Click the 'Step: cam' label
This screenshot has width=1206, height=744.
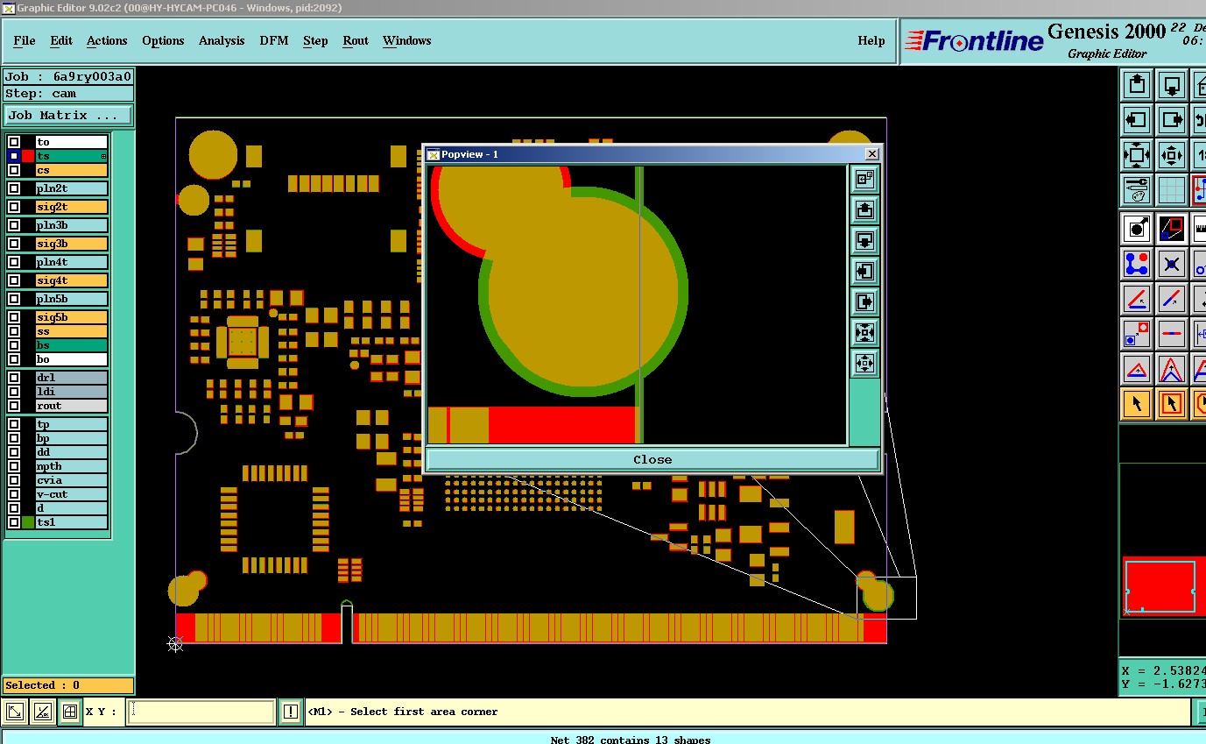(68, 94)
